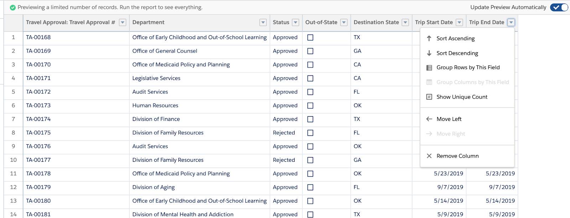Toggle Update Preview Automatically switch
The height and width of the screenshot is (218, 570).
tap(559, 7)
